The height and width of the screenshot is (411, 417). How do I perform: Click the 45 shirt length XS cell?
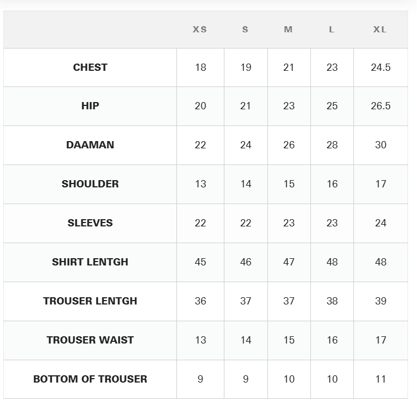(x=200, y=262)
